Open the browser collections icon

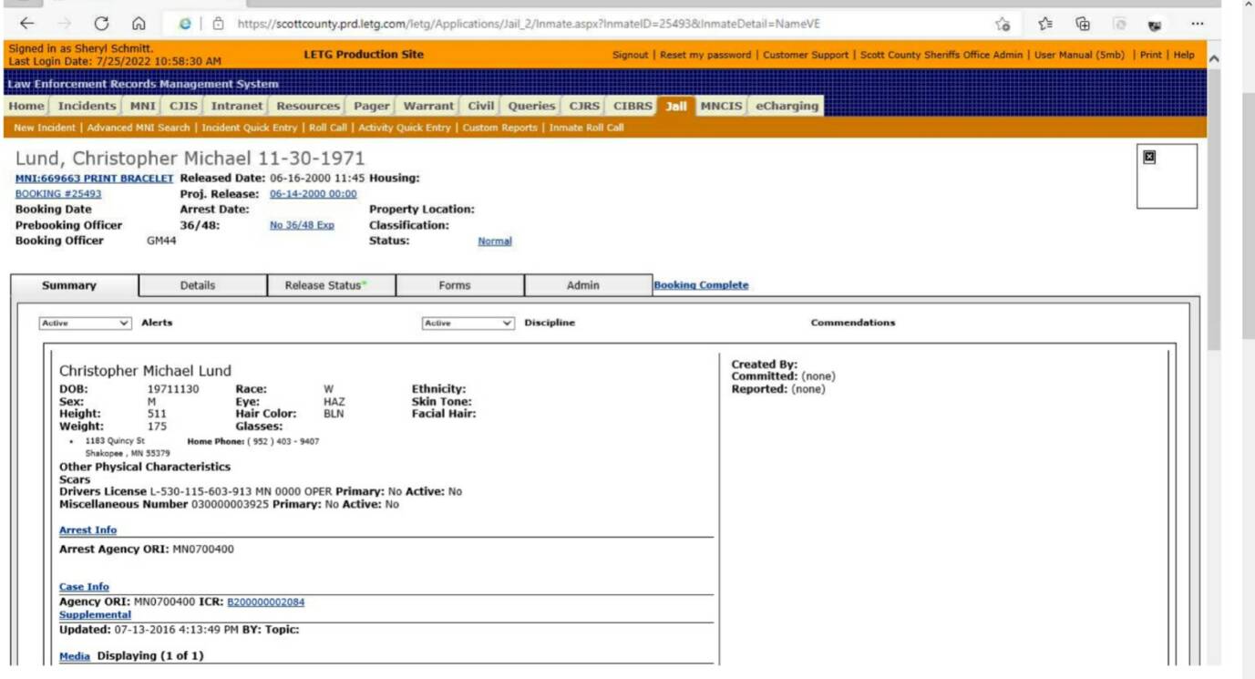coord(1083,25)
